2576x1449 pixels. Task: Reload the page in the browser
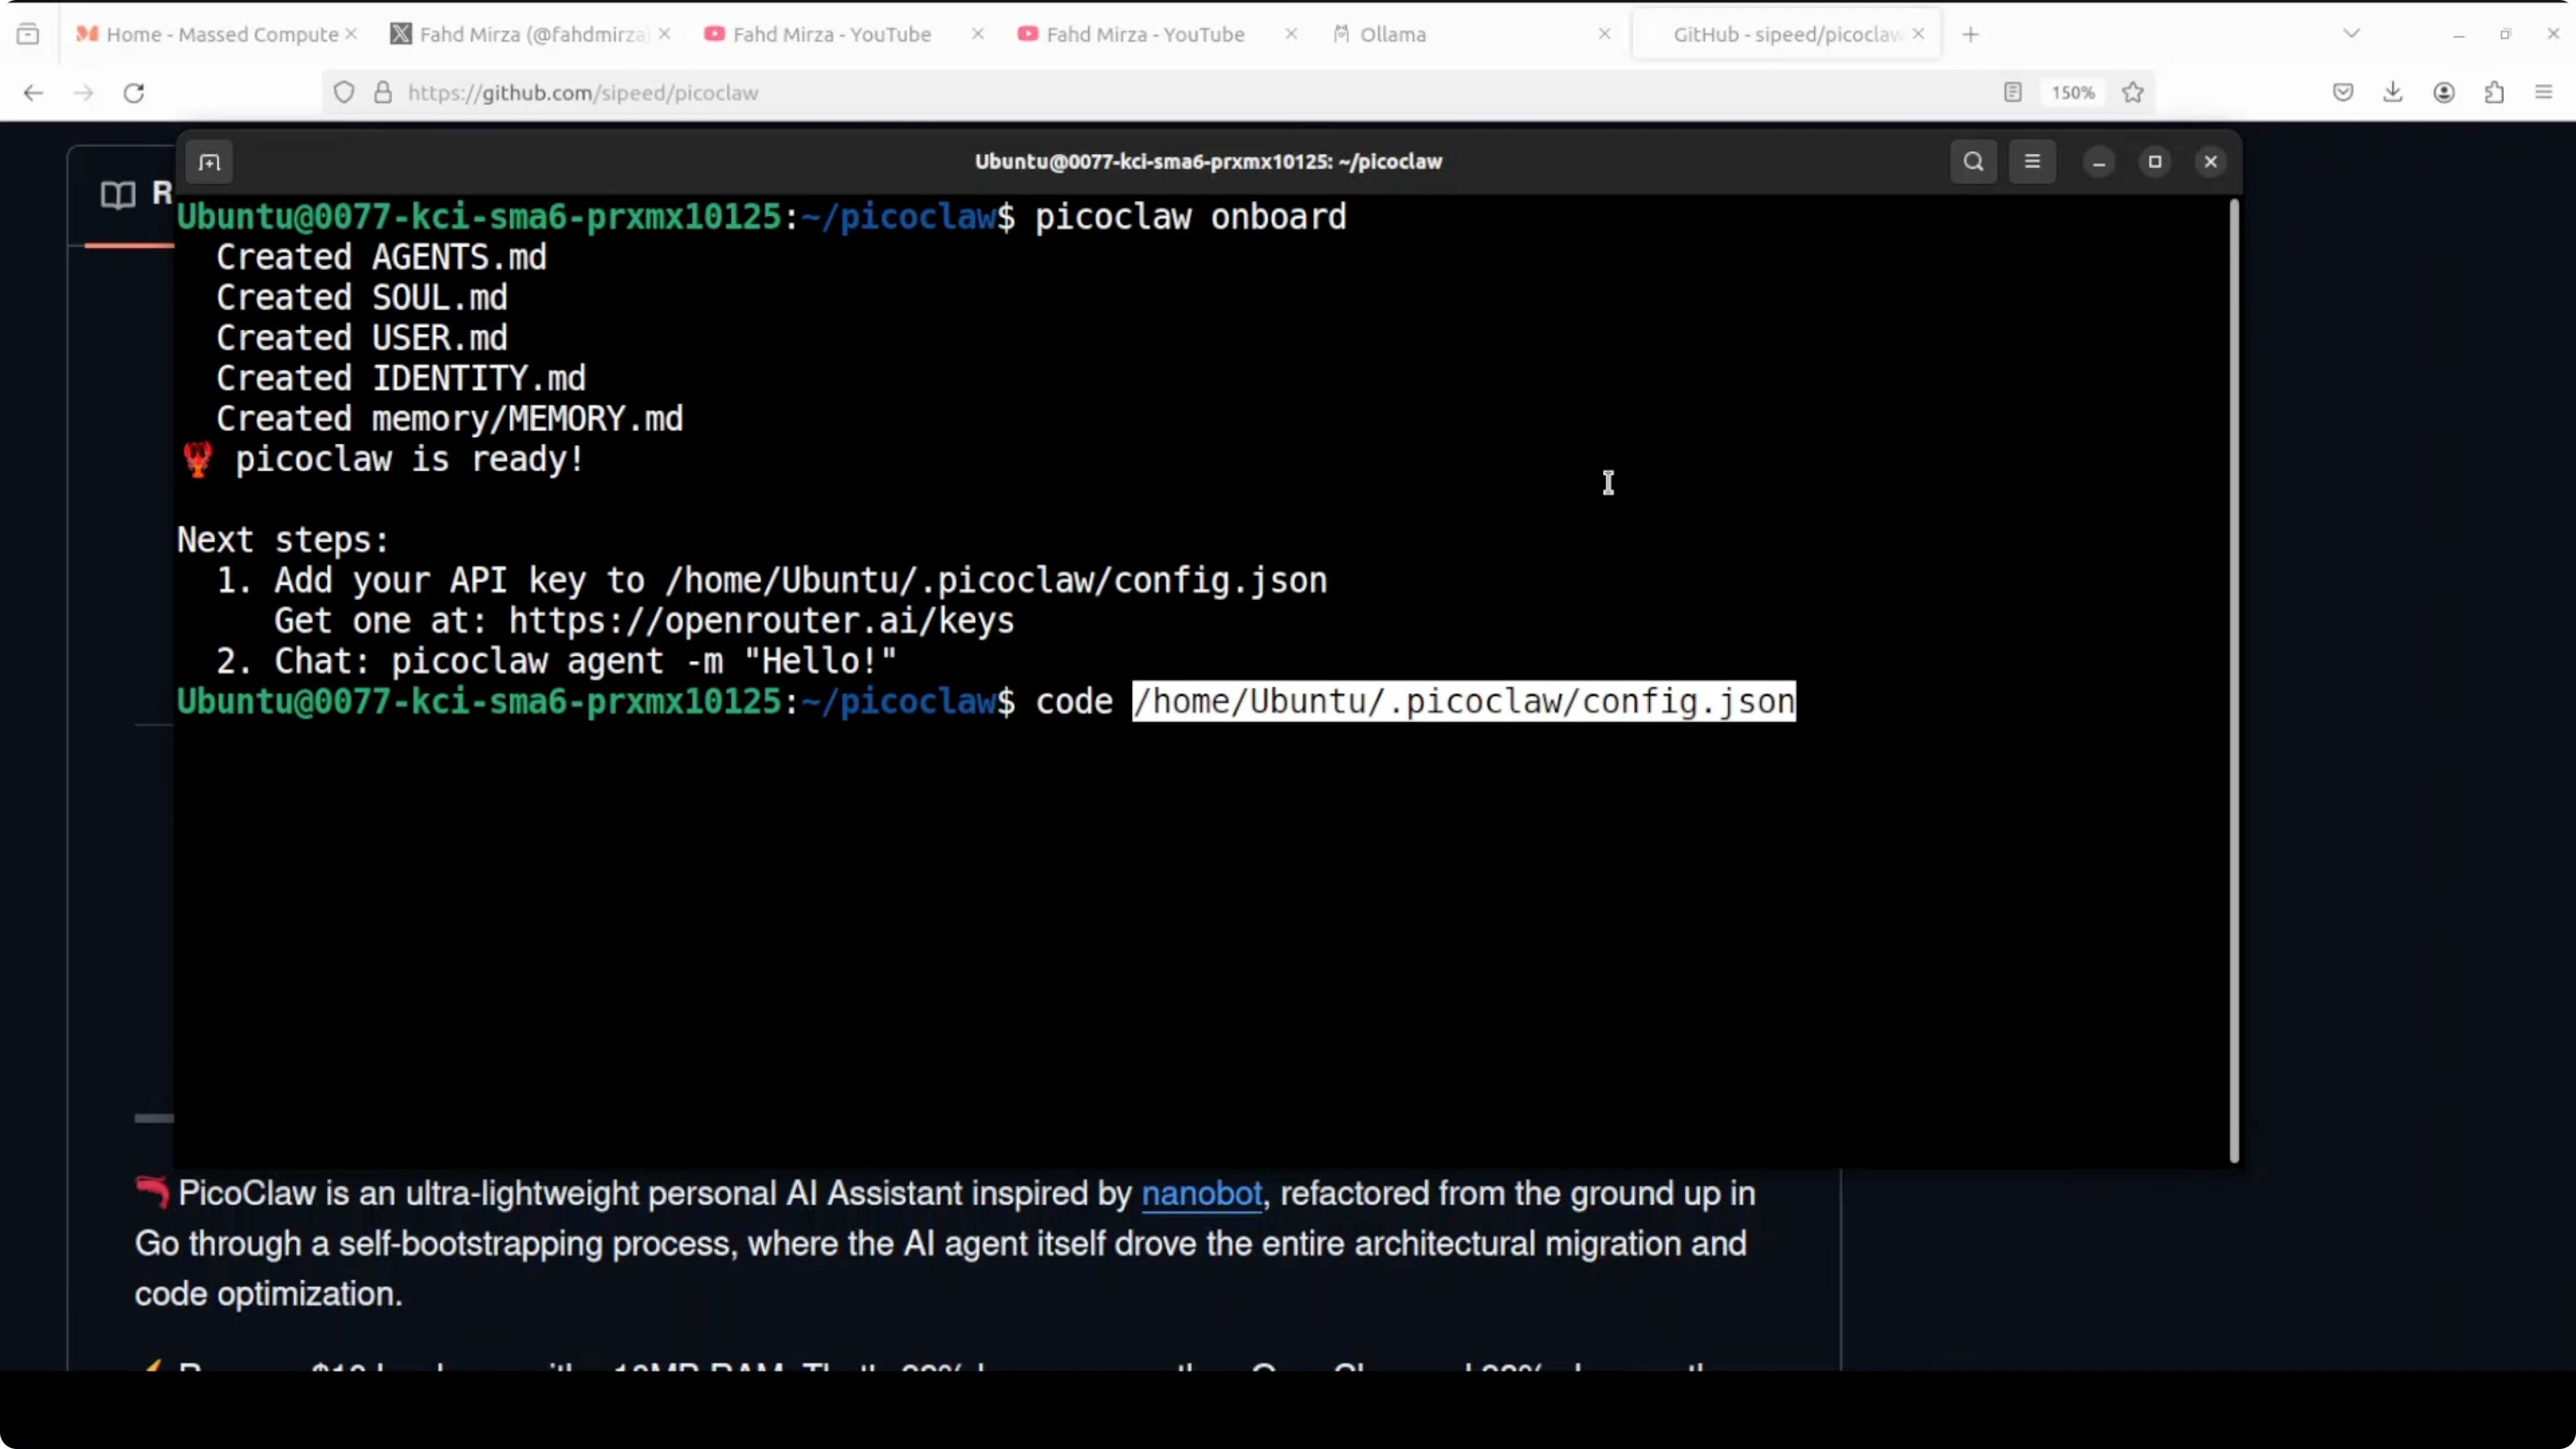(x=134, y=93)
